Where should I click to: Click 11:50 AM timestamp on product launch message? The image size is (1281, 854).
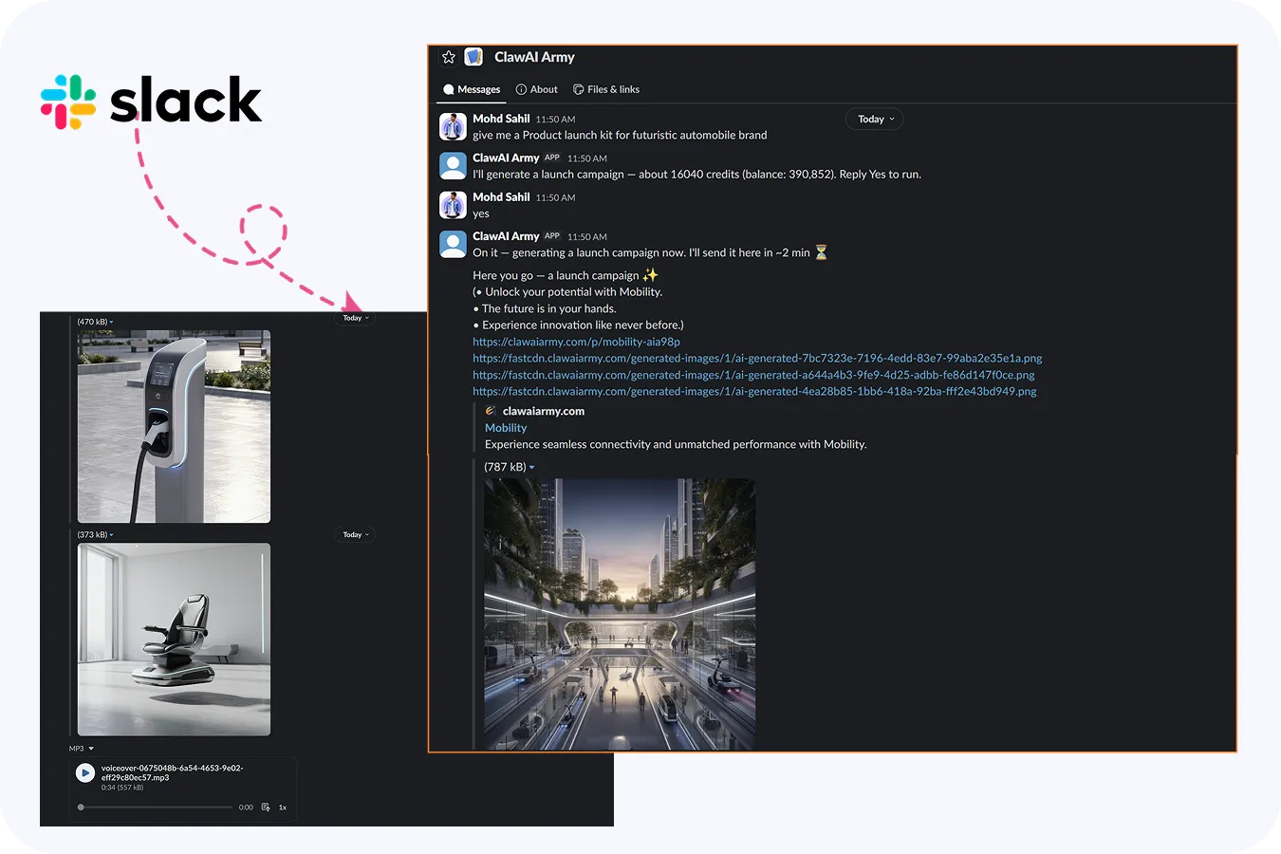coord(555,120)
